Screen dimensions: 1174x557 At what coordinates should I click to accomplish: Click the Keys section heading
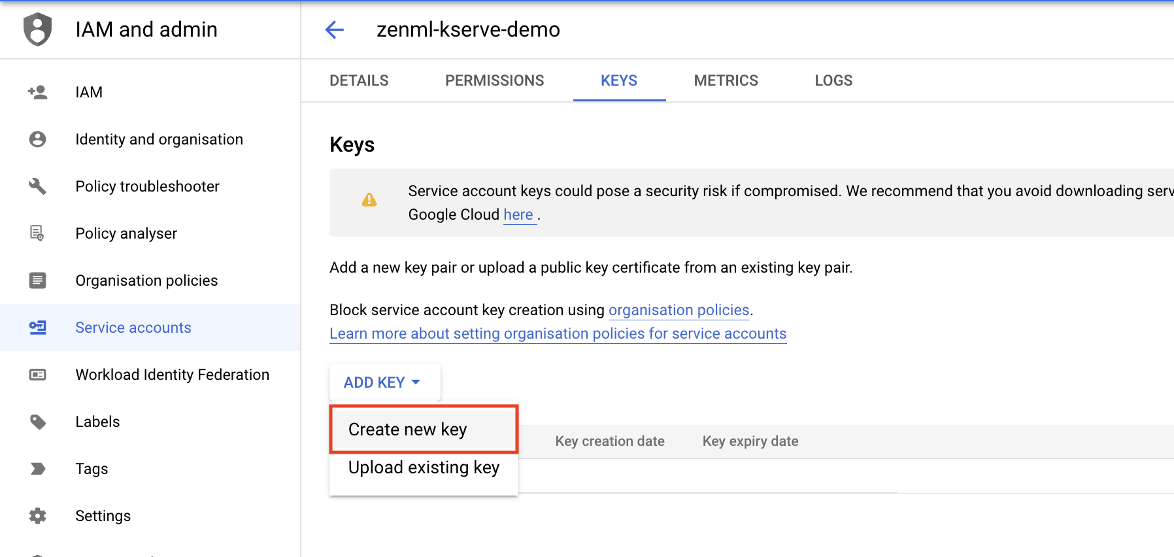352,144
